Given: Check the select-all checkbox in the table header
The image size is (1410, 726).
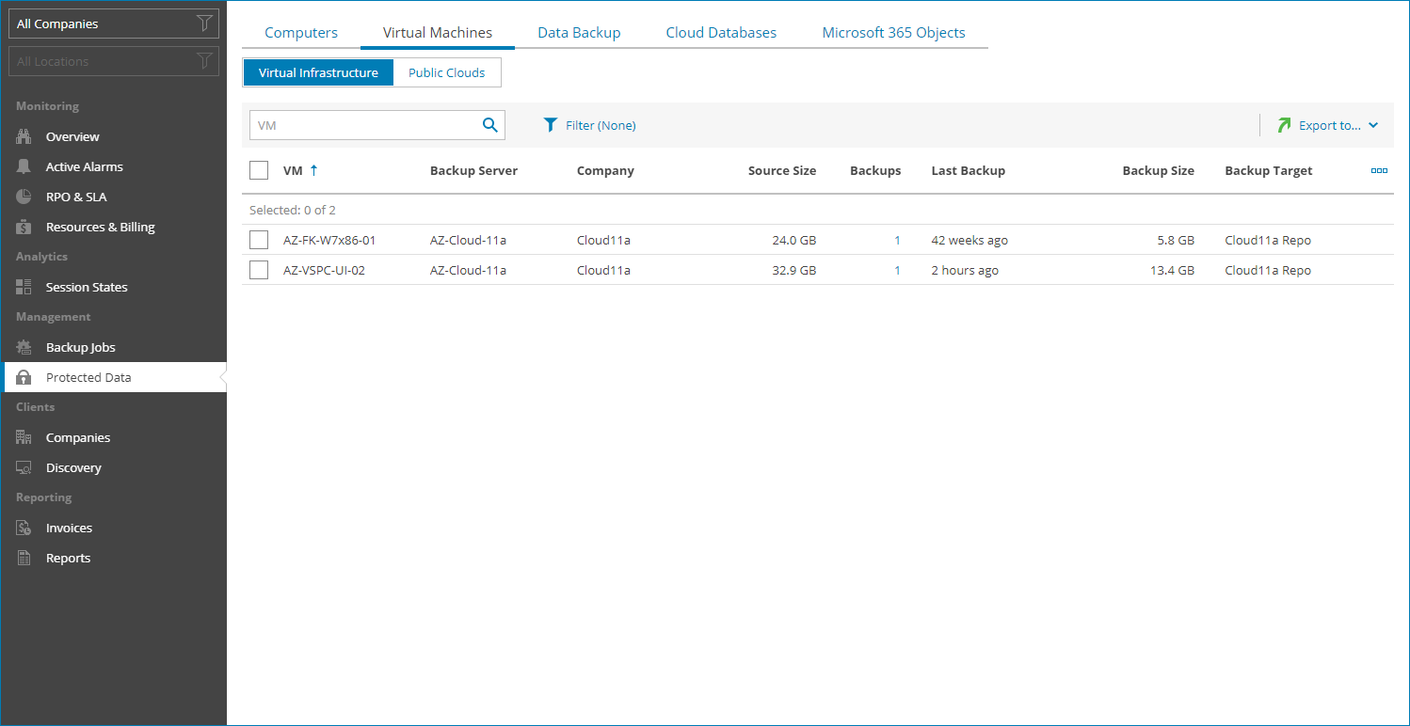Looking at the screenshot, I should click(259, 170).
